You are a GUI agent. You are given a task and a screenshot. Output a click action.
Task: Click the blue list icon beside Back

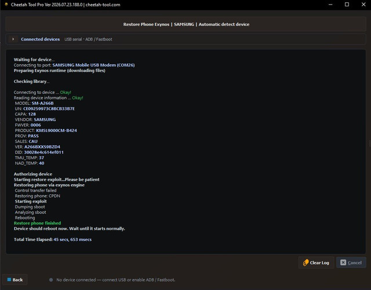9,280
